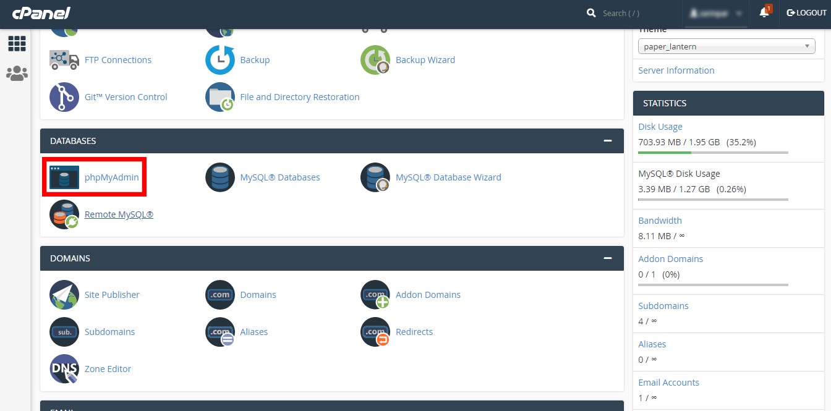Click the "703.93 MB / 1.95 GB" value

pyautogui.click(x=679, y=142)
